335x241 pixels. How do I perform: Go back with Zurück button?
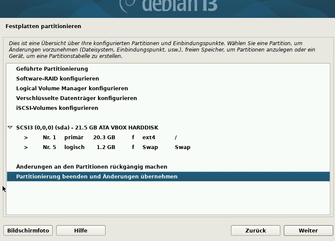pyautogui.click(x=256, y=230)
